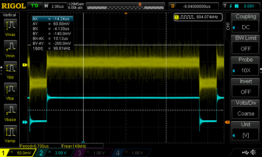
Task: Select the highlighted AX cursor row
Action: click(52, 19)
